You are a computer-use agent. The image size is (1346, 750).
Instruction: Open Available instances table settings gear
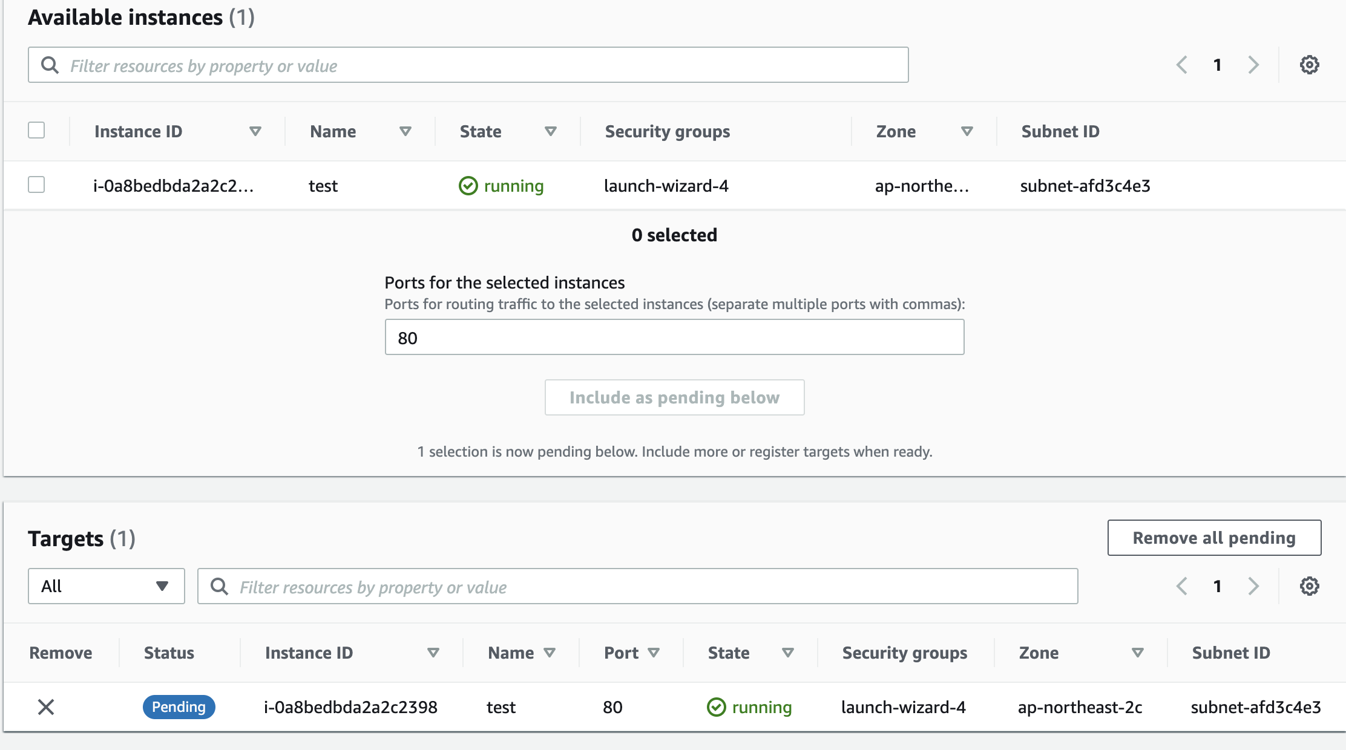(1309, 65)
